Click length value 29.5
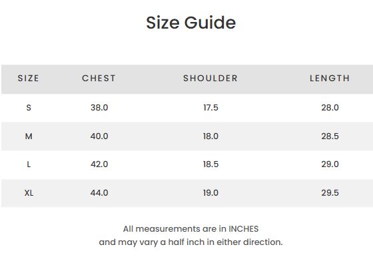 coord(330,193)
